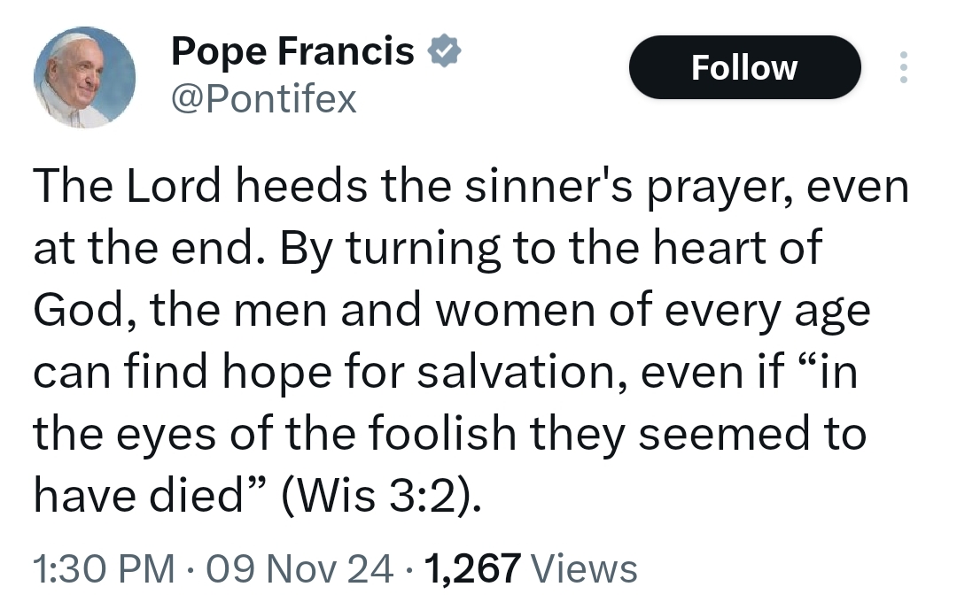Click the 1,267 view count number

[x=472, y=568]
